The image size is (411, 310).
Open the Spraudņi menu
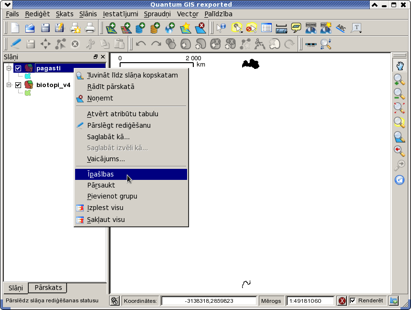157,14
